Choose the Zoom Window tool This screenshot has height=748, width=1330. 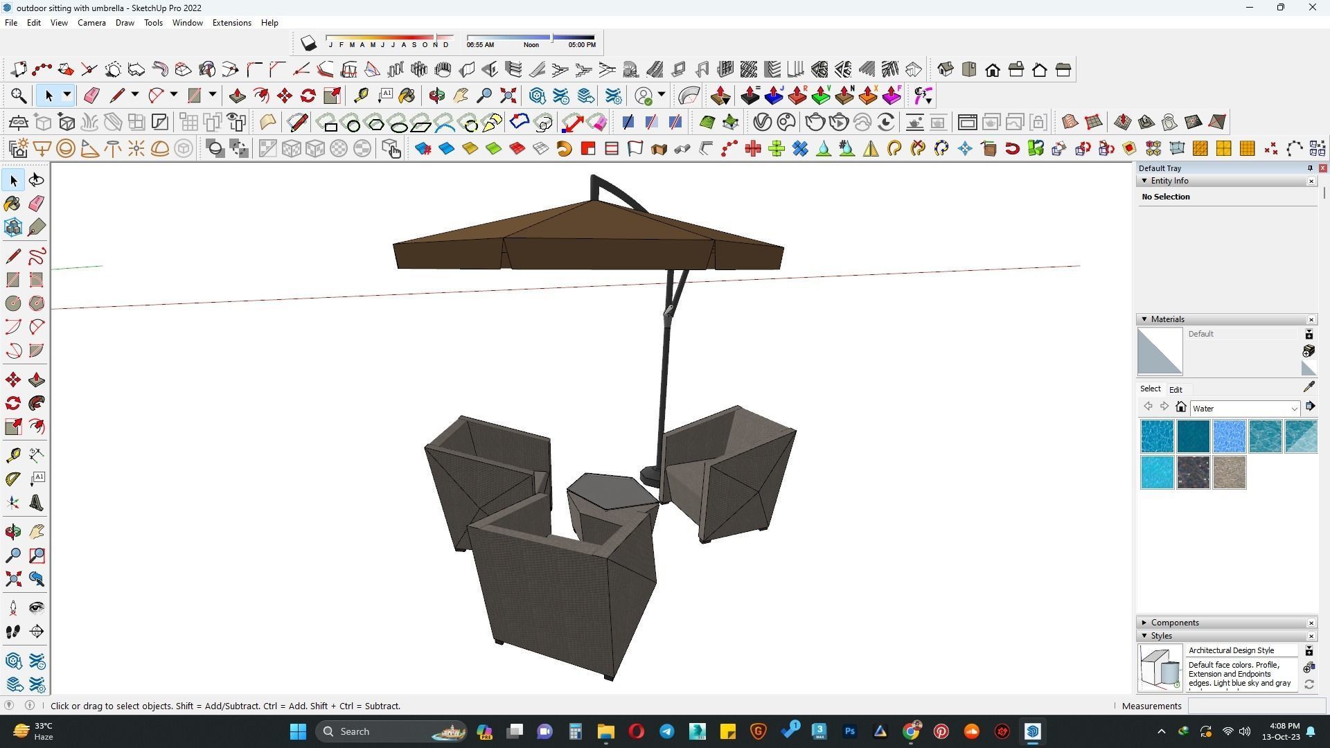point(37,555)
